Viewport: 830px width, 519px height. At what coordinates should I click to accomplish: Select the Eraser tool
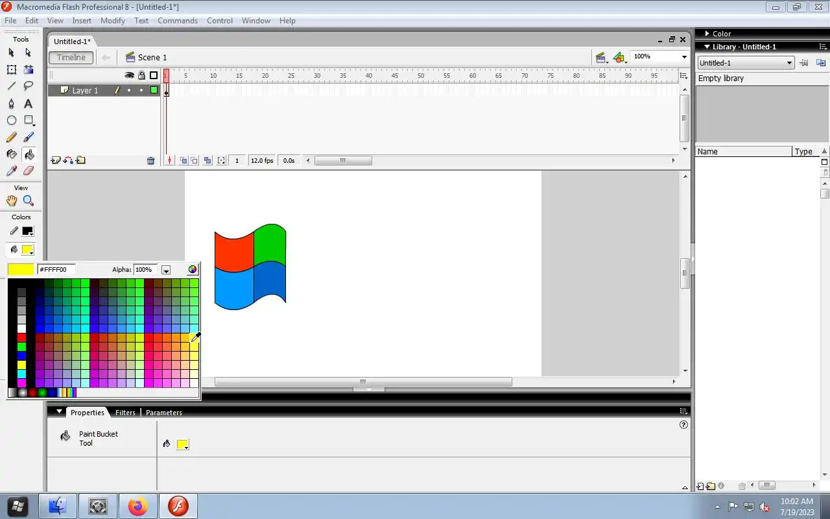click(28, 171)
